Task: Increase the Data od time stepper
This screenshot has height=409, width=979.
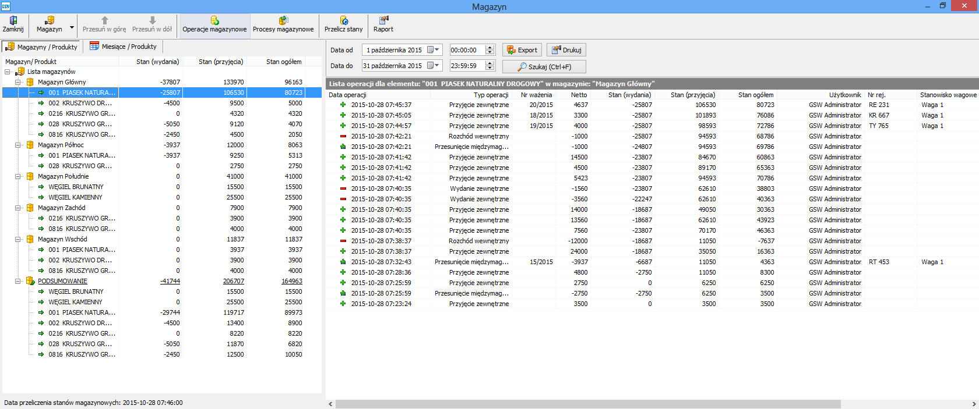Action: [x=490, y=48]
